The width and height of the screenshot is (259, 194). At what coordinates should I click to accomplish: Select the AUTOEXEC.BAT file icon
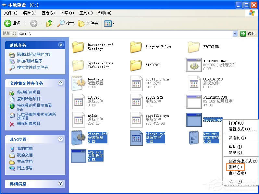coord(194,65)
